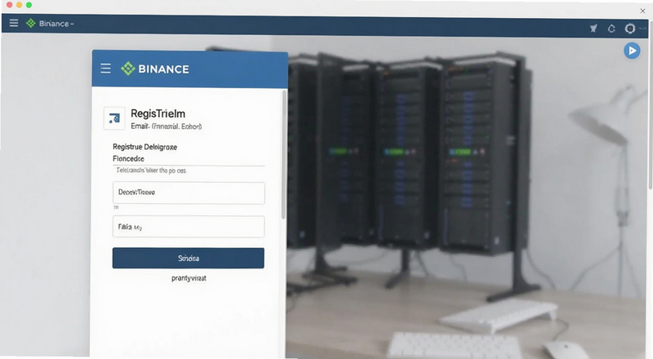Open the panel hamburger menu beside BINANCE

click(106, 69)
